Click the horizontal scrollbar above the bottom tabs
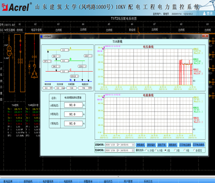Viewport: 215px width, 183px height. pyautogui.click(x=107, y=177)
